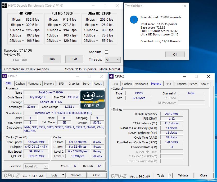
Task: Click the Specification field text
Action: 64,113
